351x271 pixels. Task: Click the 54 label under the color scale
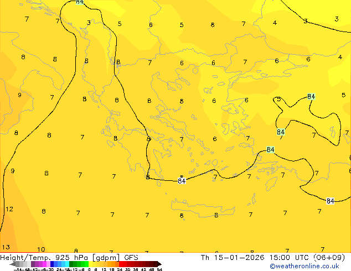[x=159, y=269]
